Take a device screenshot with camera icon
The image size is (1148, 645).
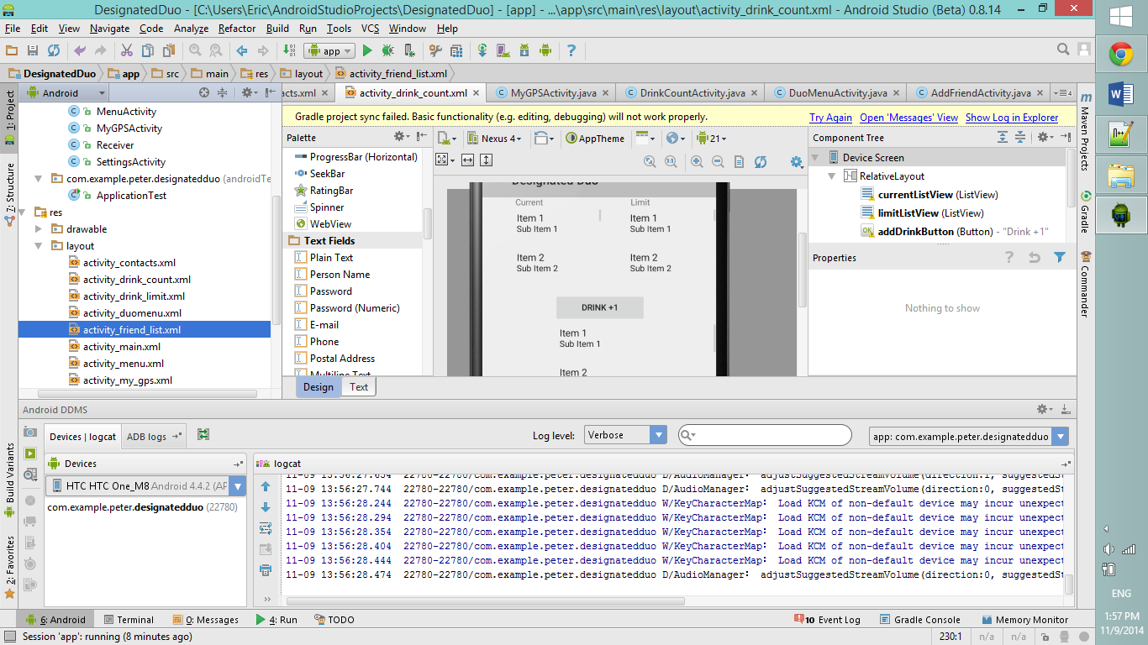click(x=30, y=432)
